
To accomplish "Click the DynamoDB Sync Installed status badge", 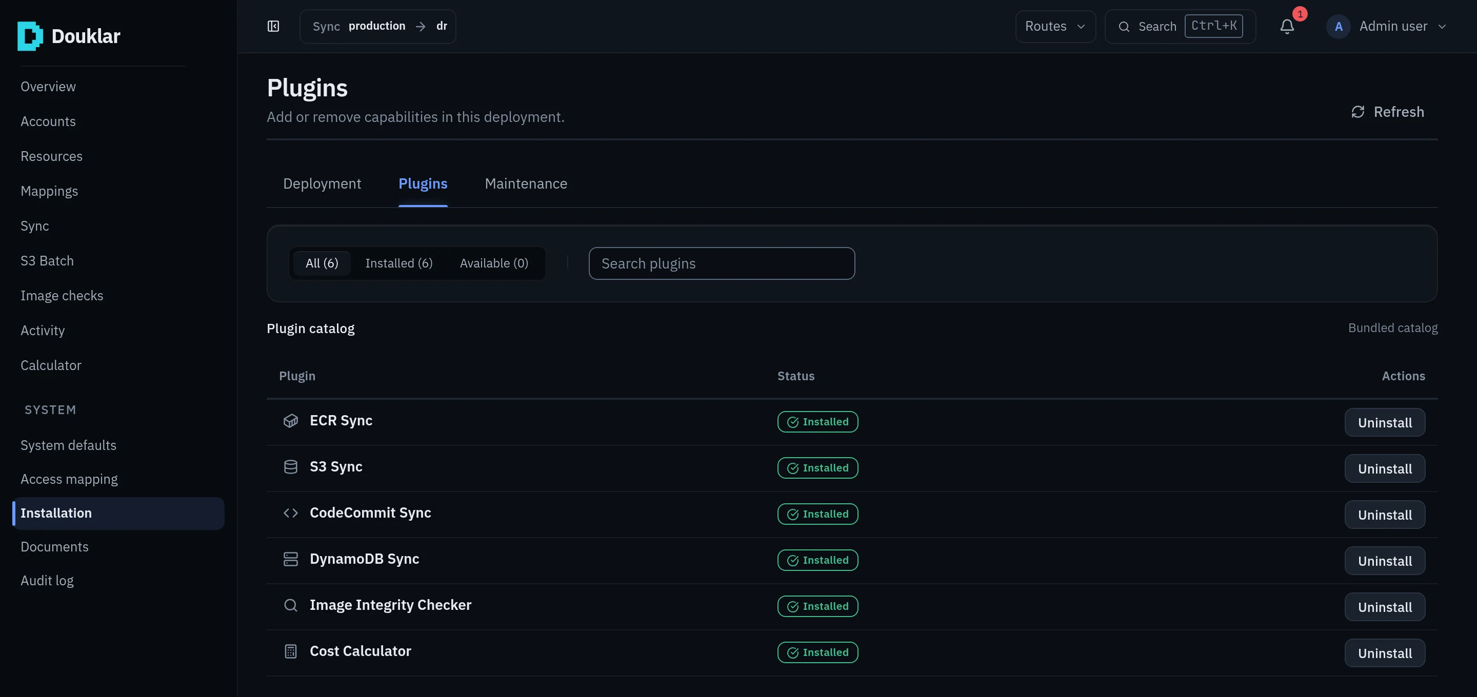I will coord(817,560).
